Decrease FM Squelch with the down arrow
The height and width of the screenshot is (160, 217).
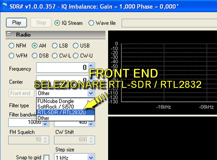[45, 142]
